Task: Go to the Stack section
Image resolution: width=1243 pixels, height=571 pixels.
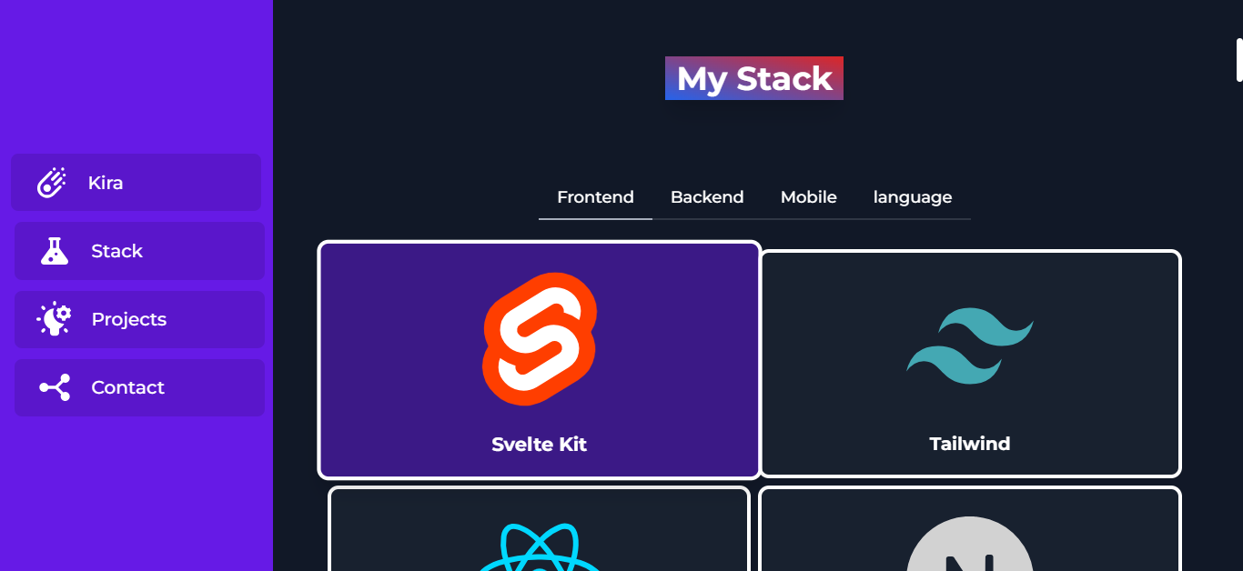Action: coord(139,251)
